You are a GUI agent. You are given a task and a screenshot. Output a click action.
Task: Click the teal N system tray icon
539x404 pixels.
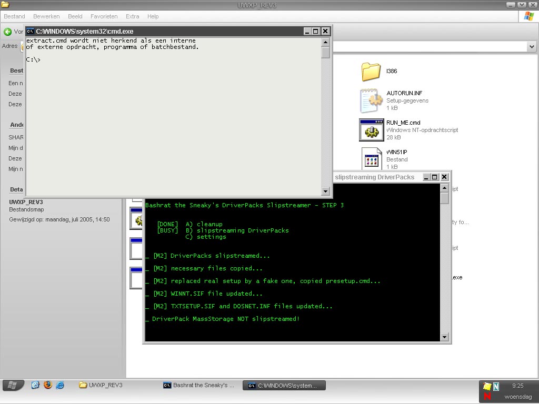(x=496, y=387)
